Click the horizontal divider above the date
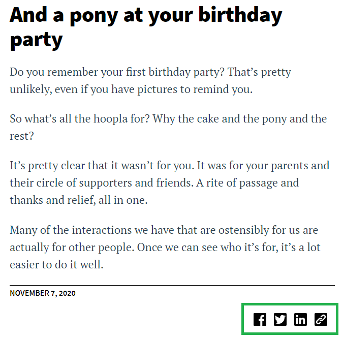The width and height of the screenshot is (343, 338). (172, 285)
